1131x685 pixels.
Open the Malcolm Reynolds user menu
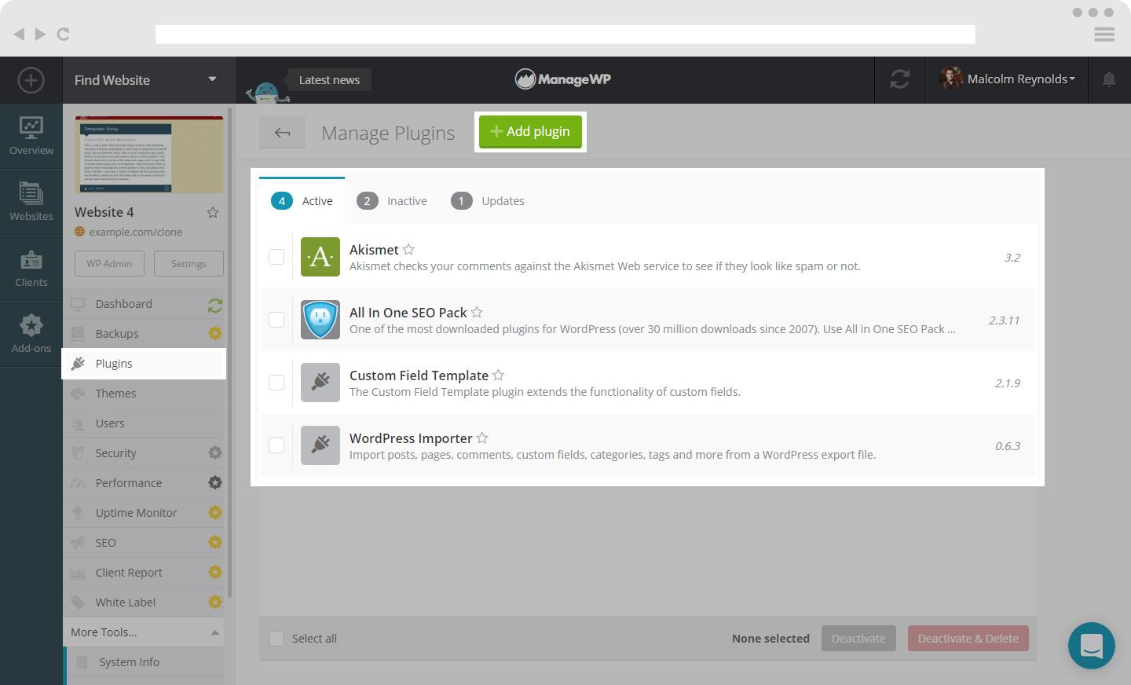coord(1007,79)
